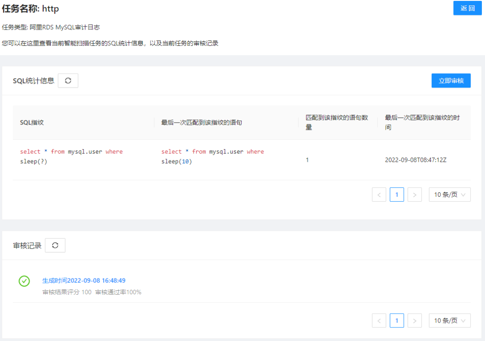This screenshot has height=341, width=485.
Task: Click the SQL统计信息 section heading
Action: click(x=33, y=81)
